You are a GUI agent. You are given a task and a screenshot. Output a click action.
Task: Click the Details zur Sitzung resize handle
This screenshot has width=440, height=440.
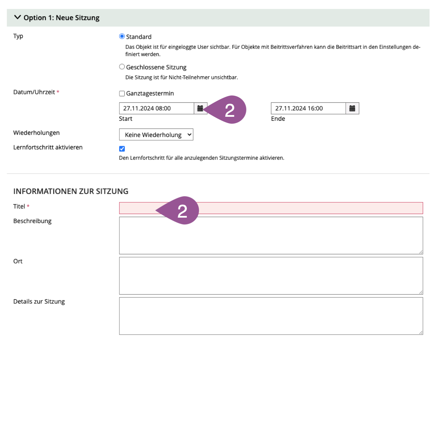click(421, 332)
